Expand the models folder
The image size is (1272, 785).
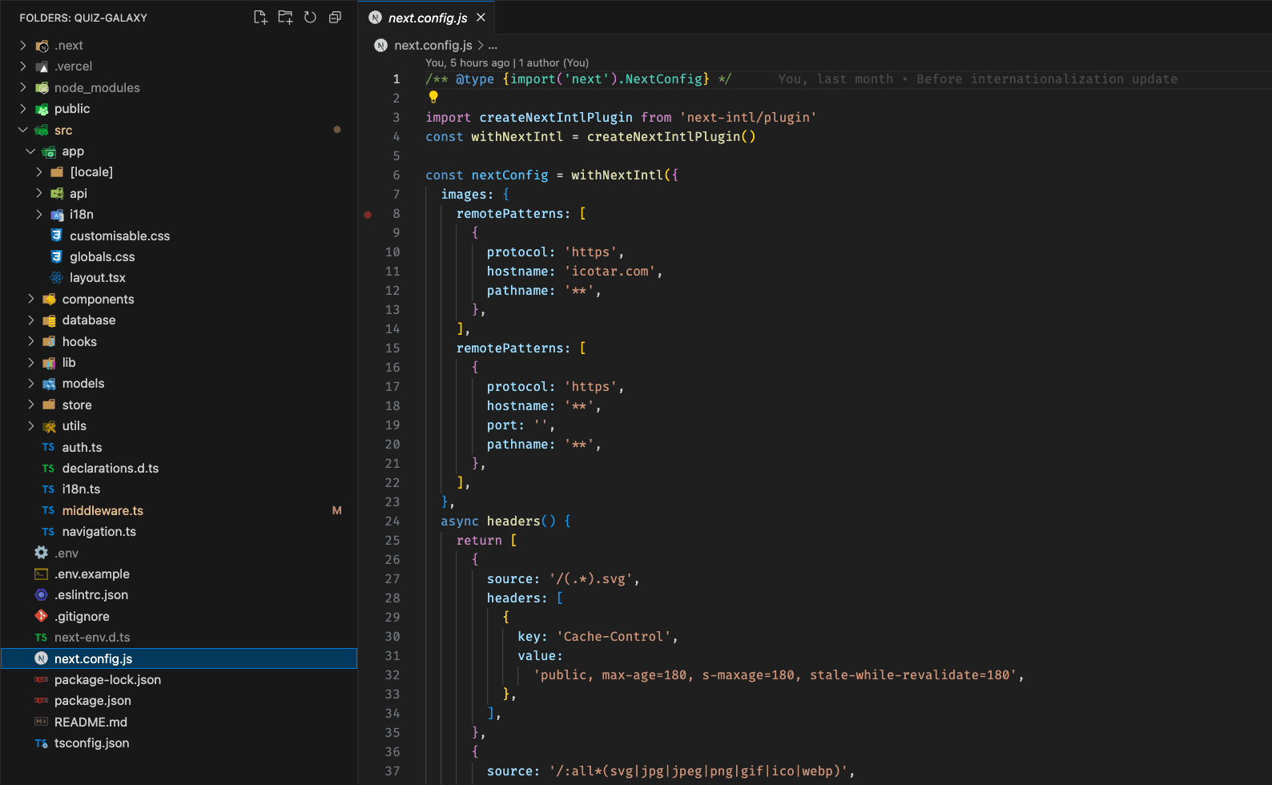point(30,384)
